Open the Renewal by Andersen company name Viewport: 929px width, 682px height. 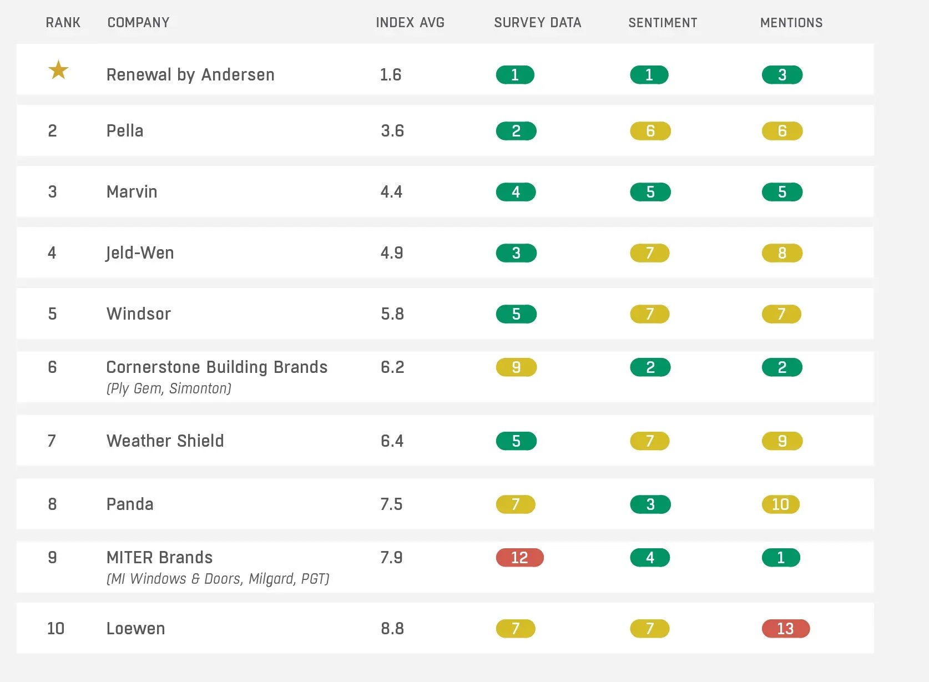pyautogui.click(x=190, y=75)
